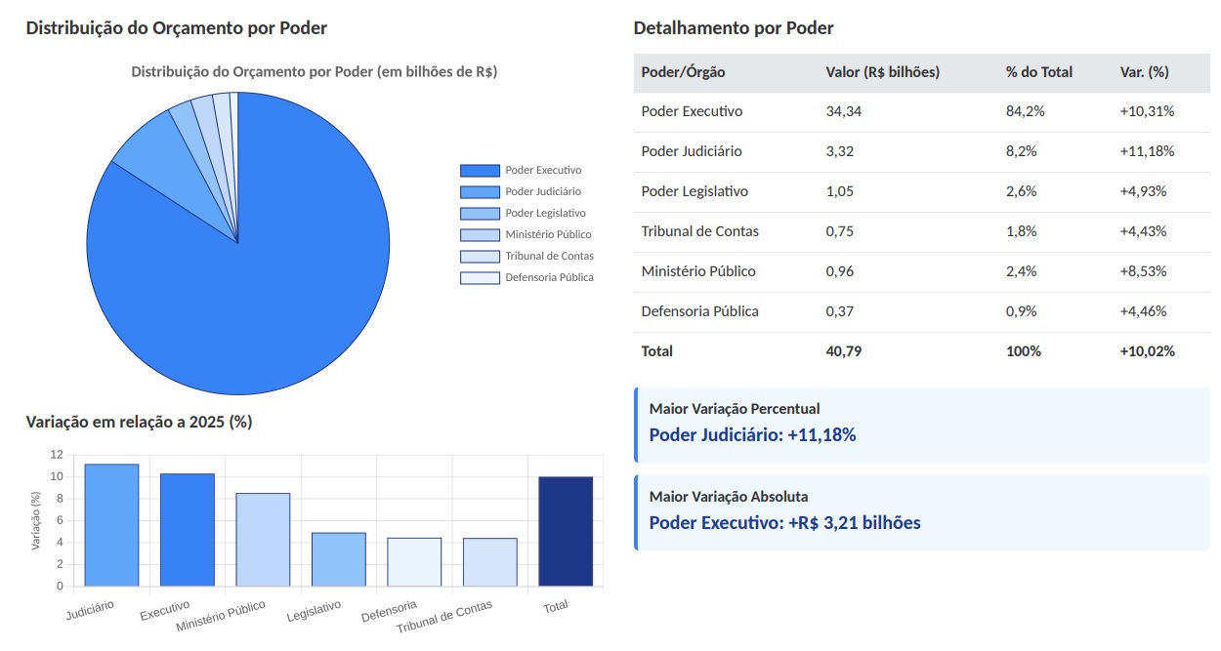Sort by the Poder/Órgão column header
Viewport: 1221px width, 651px height.
[x=683, y=72]
